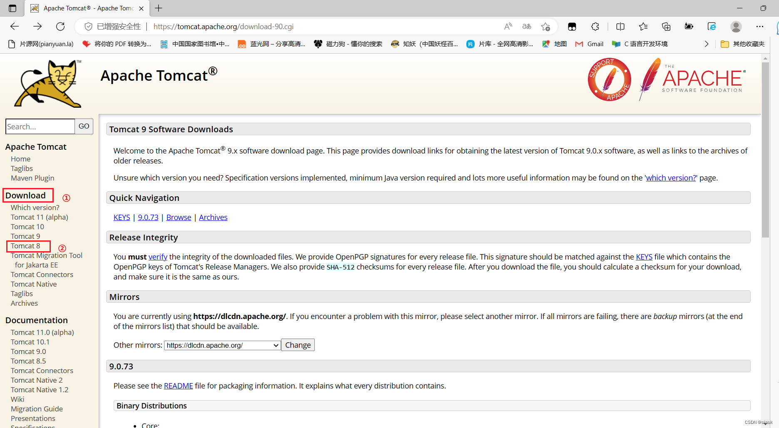Image resolution: width=779 pixels, height=428 pixels.
Task: Open the 片源网(pianyuan.la) bookmark
Action: pyautogui.click(x=41, y=44)
